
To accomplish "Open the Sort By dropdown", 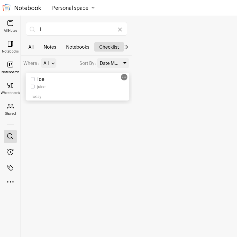I will pos(113,63).
